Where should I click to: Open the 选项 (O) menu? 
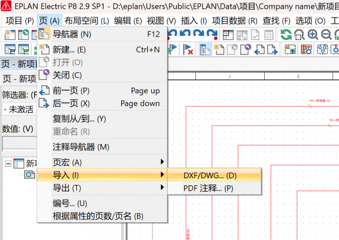[310, 21]
